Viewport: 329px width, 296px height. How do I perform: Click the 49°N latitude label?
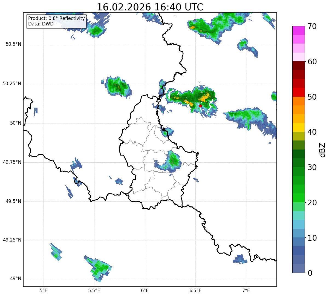[16, 279]
